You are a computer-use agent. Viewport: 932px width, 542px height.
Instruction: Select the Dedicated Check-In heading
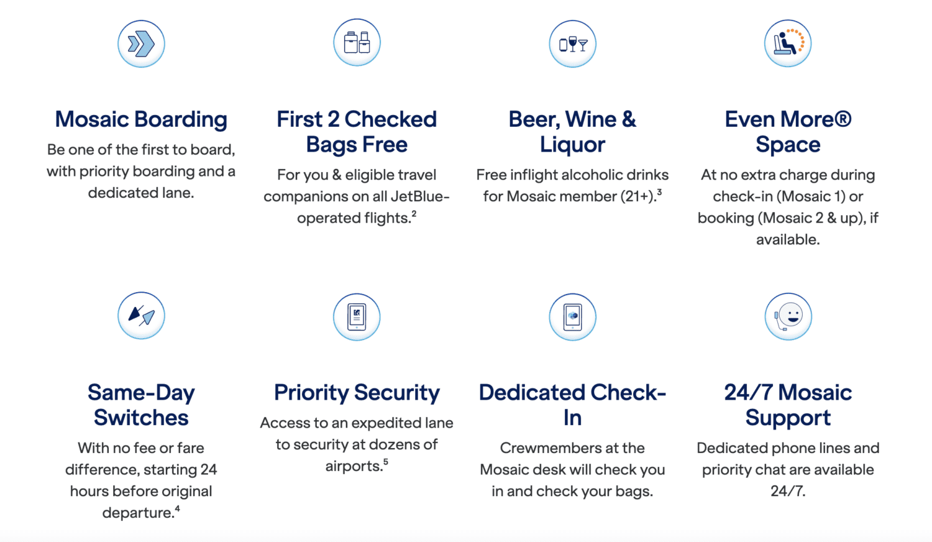pyautogui.click(x=572, y=405)
